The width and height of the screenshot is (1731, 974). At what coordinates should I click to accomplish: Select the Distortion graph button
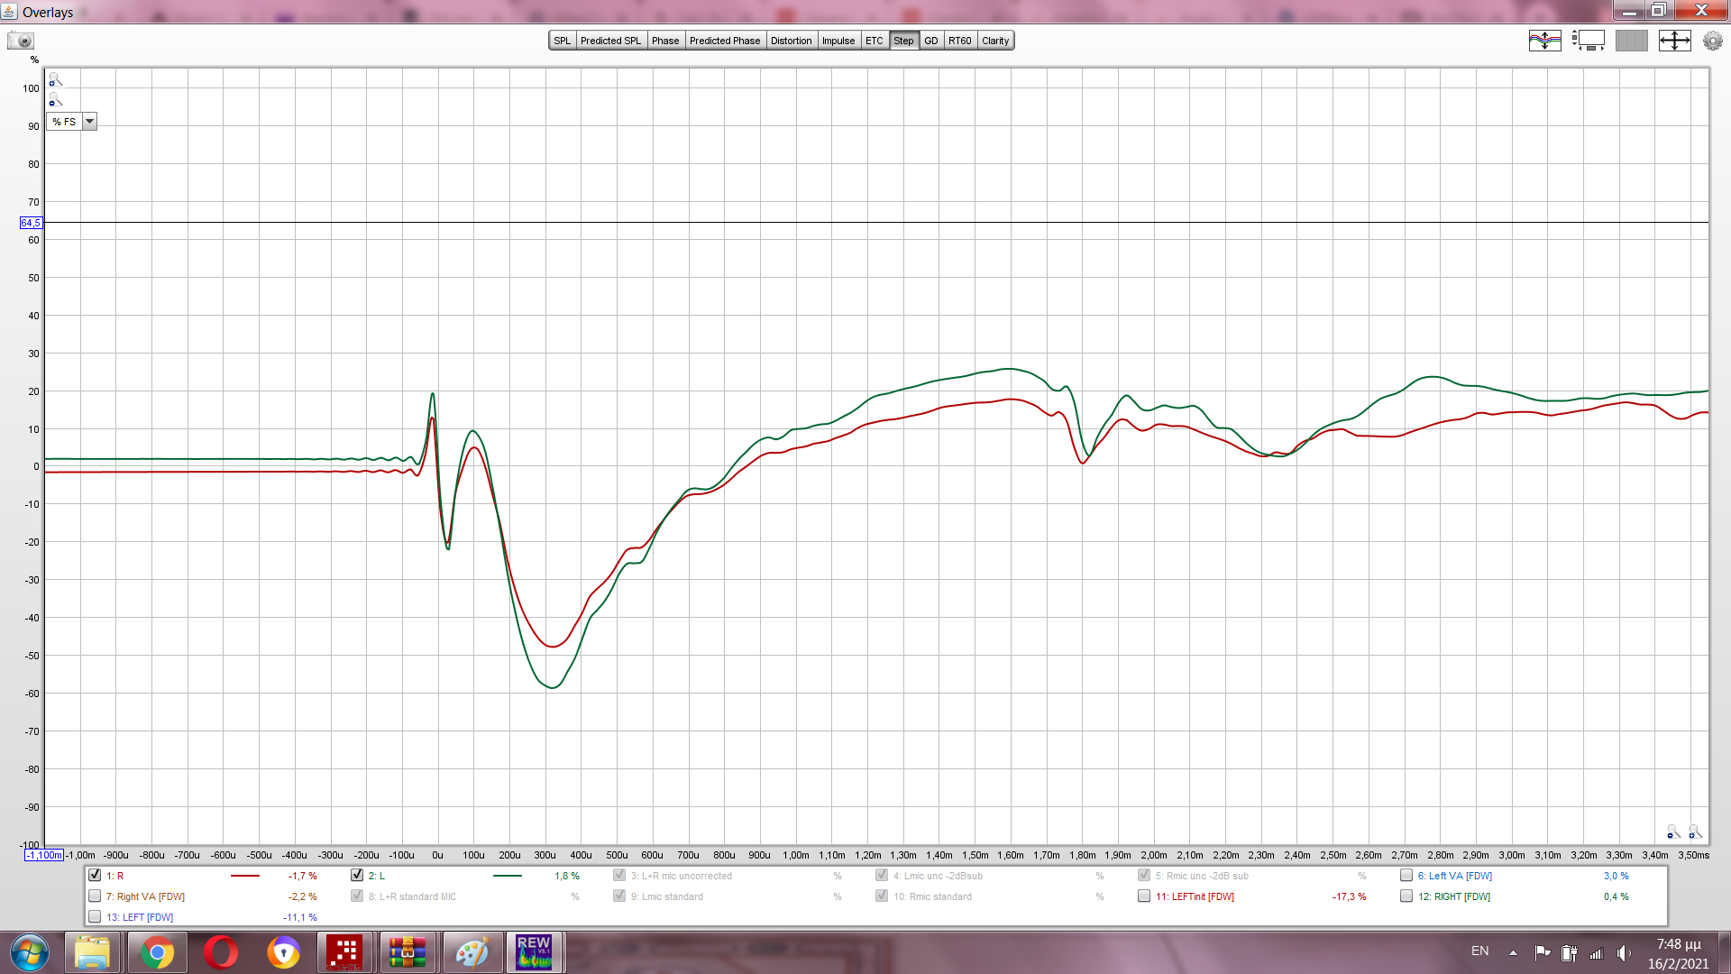pos(791,41)
